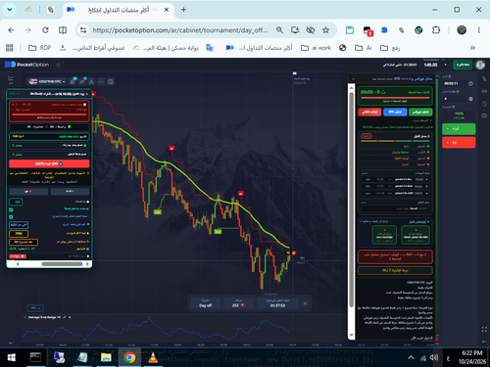Screen dimensions: 490x367
Task: Click the red progress bar in analyzer timer box
Action: [395, 97]
